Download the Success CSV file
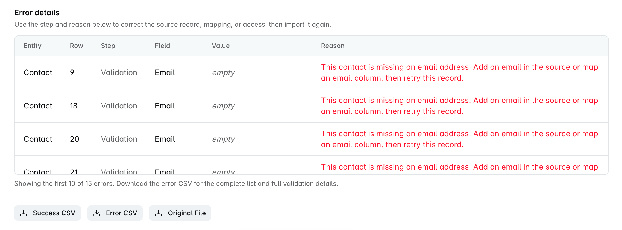The height and width of the screenshot is (230, 622). [x=48, y=213]
